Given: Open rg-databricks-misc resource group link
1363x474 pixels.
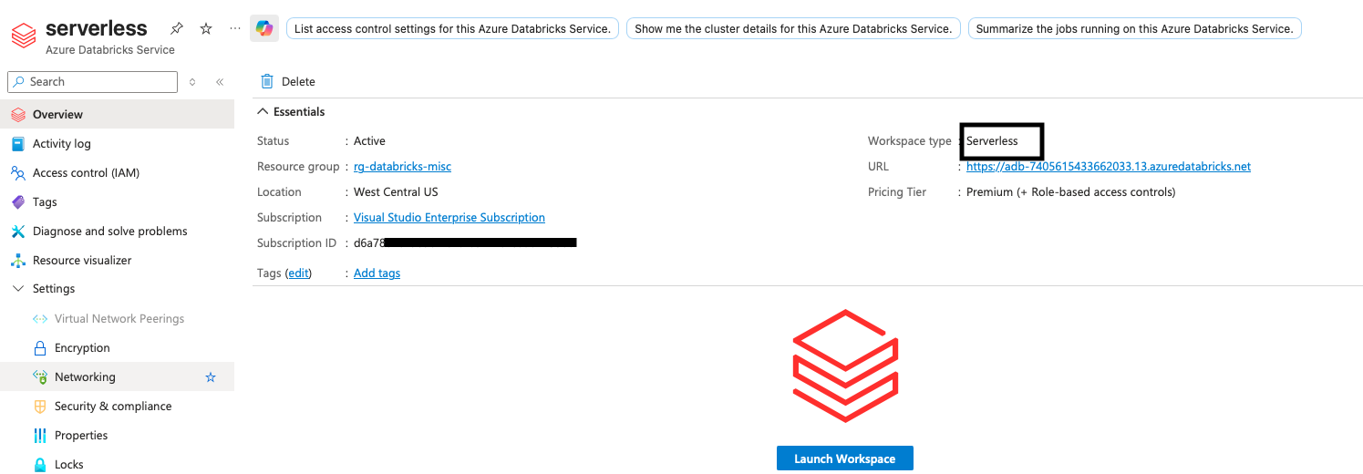Looking at the screenshot, I should pos(402,167).
